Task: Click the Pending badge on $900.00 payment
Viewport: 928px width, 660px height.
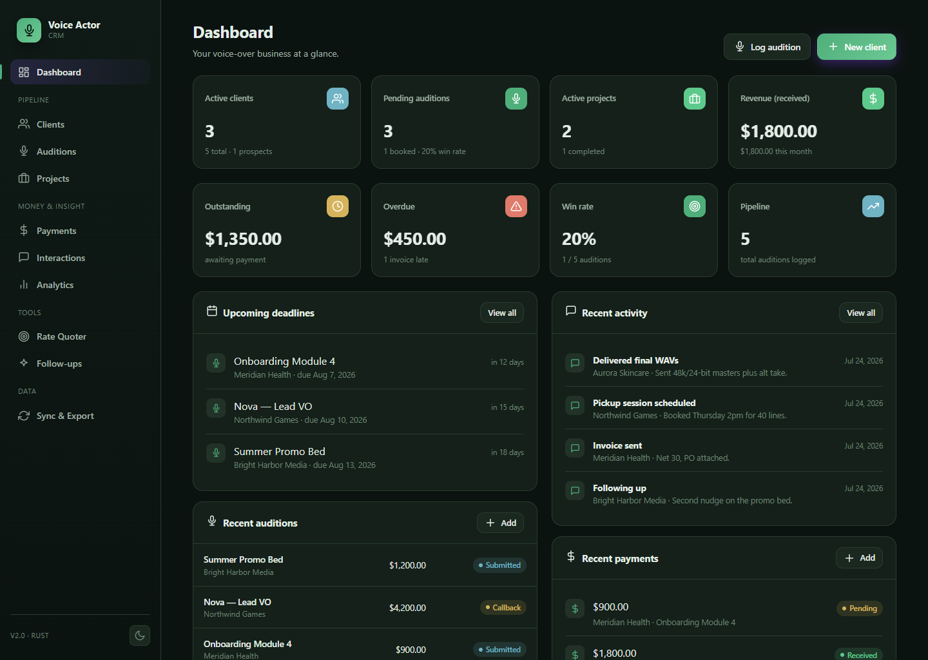Action: click(860, 608)
